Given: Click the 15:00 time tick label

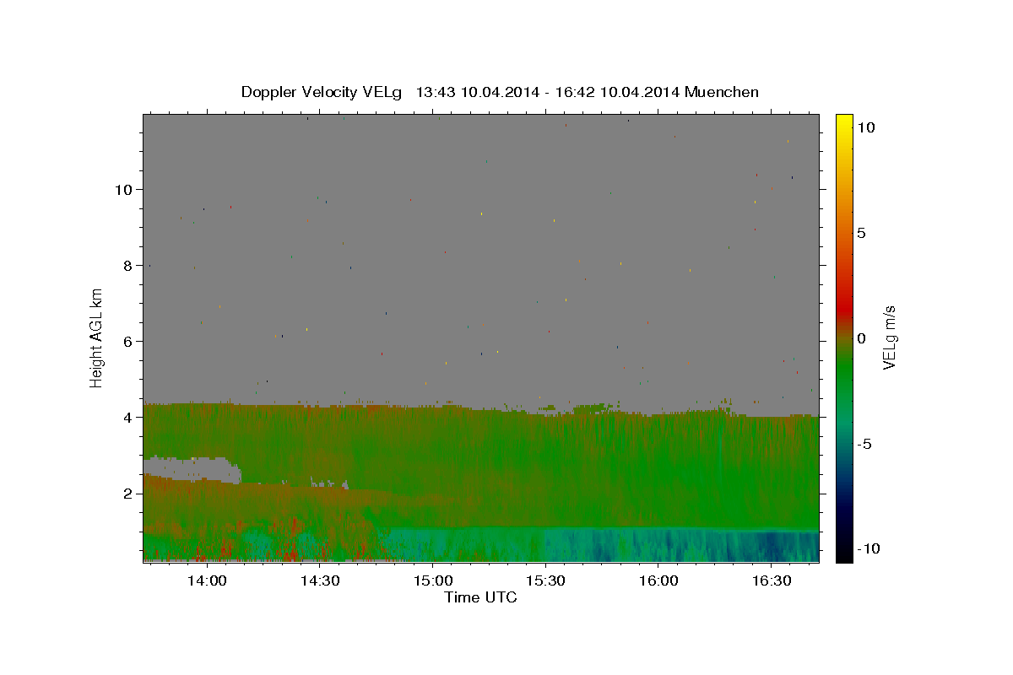Looking at the screenshot, I should pos(432,580).
